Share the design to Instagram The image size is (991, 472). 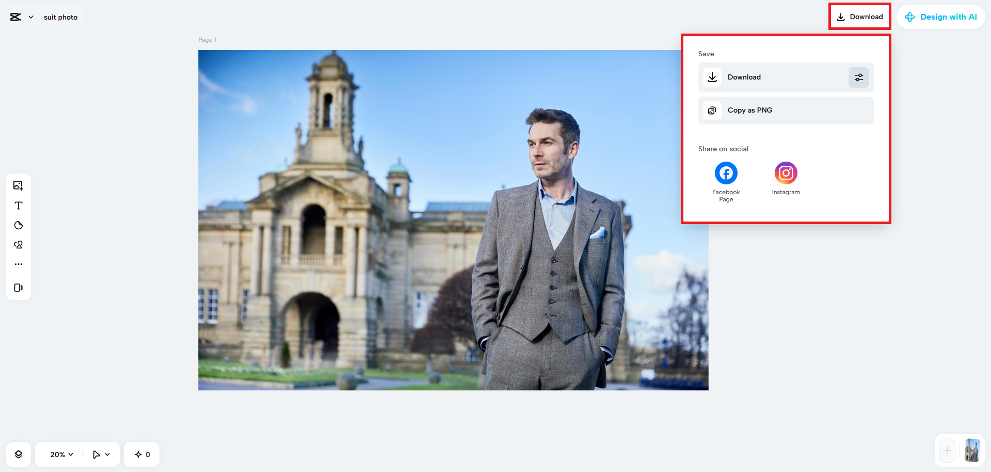coord(786,173)
